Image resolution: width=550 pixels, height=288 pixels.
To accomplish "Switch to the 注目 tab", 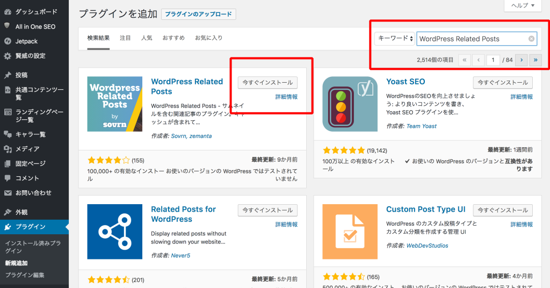I will click(x=125, y=38).
